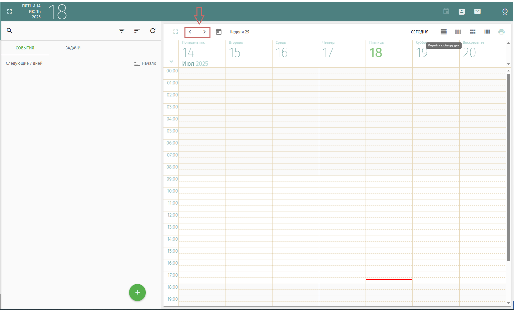Viewport: 514px width, 310px height.
Task: Open the date picker calendar icon
Action: (219, 32)
